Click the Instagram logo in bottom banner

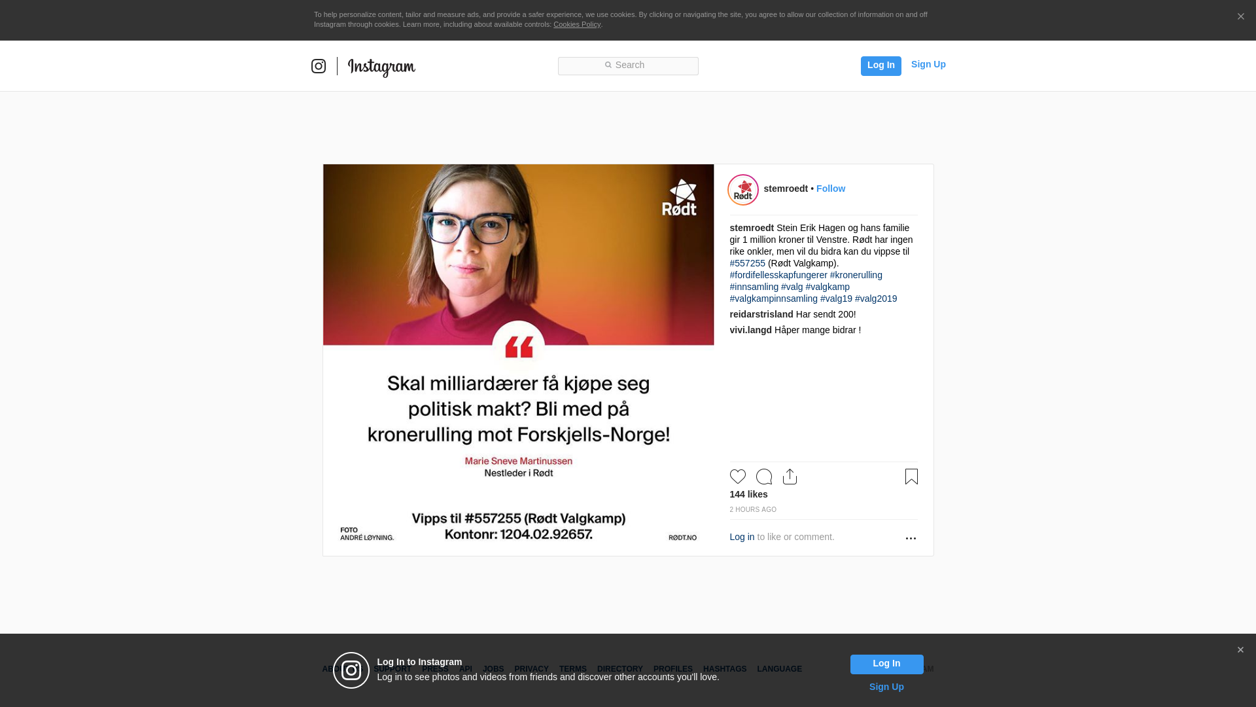click(351, 670)
